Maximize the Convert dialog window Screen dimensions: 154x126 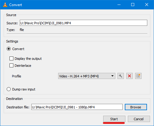[133, 5]
